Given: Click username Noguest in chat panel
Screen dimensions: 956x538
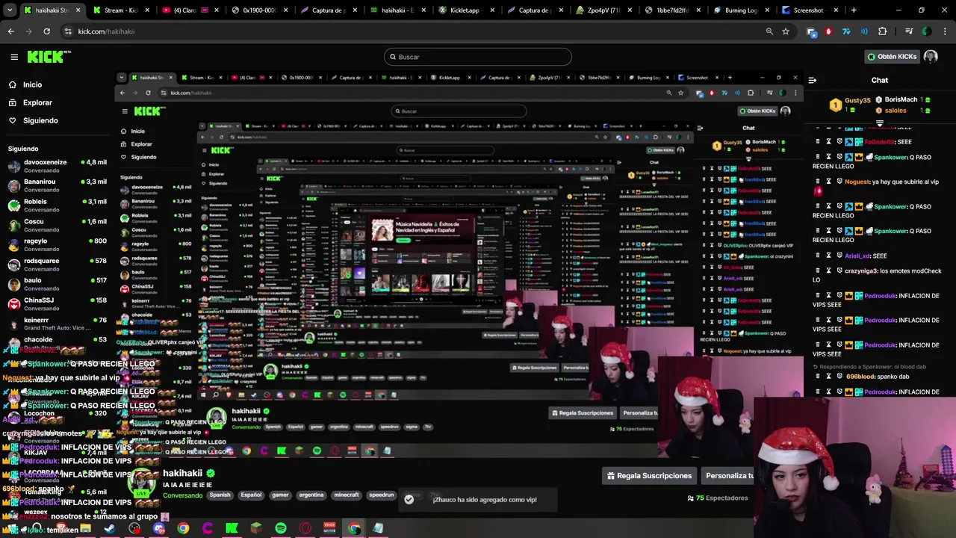Looking at the screenshot, I should pyautogui.click(x=857, y=182).
